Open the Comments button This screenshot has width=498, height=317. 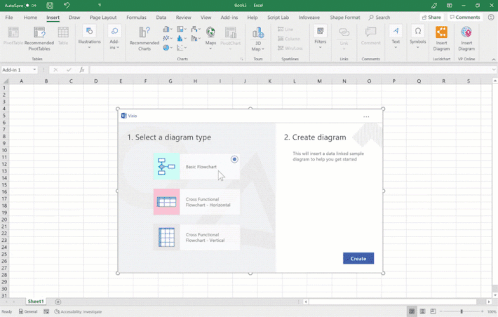pos(465,17)
